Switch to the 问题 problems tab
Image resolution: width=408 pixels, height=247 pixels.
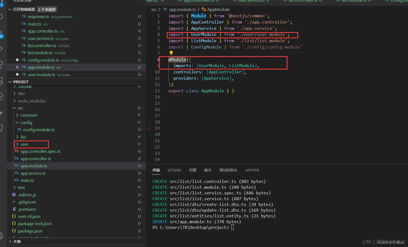click(x=192, y=170)
